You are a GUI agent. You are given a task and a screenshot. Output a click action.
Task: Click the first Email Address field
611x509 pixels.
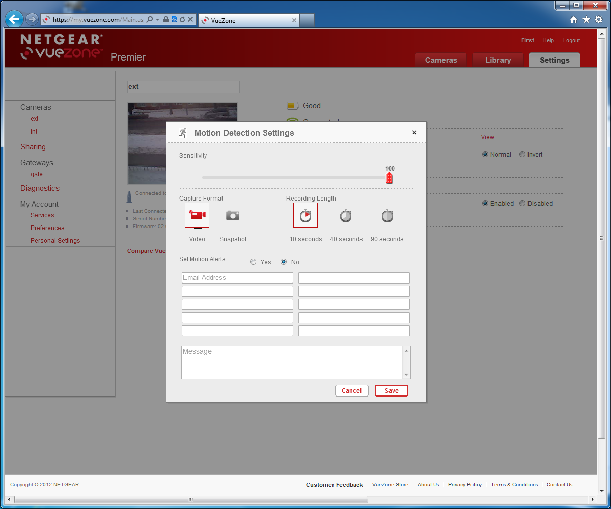[x=237, y=278]
